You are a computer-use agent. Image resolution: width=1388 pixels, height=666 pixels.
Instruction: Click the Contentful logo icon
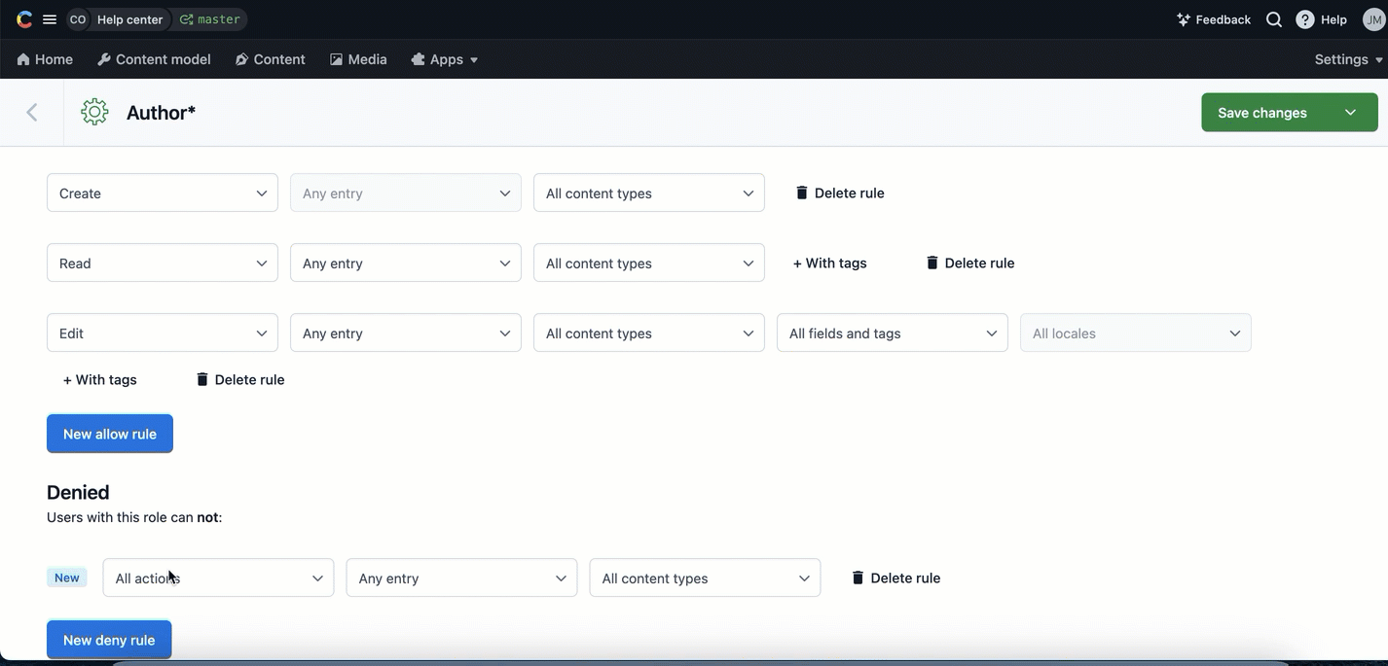coord(24,19)
